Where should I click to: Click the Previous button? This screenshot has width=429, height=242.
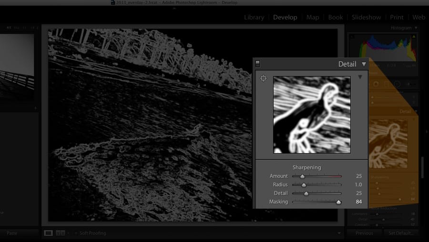point(364,233)
